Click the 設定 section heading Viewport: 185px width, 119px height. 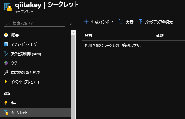coord(8,93)
